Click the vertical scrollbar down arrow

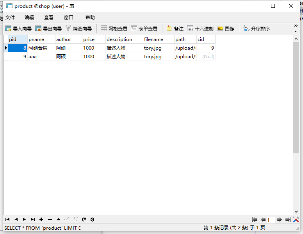296,212
